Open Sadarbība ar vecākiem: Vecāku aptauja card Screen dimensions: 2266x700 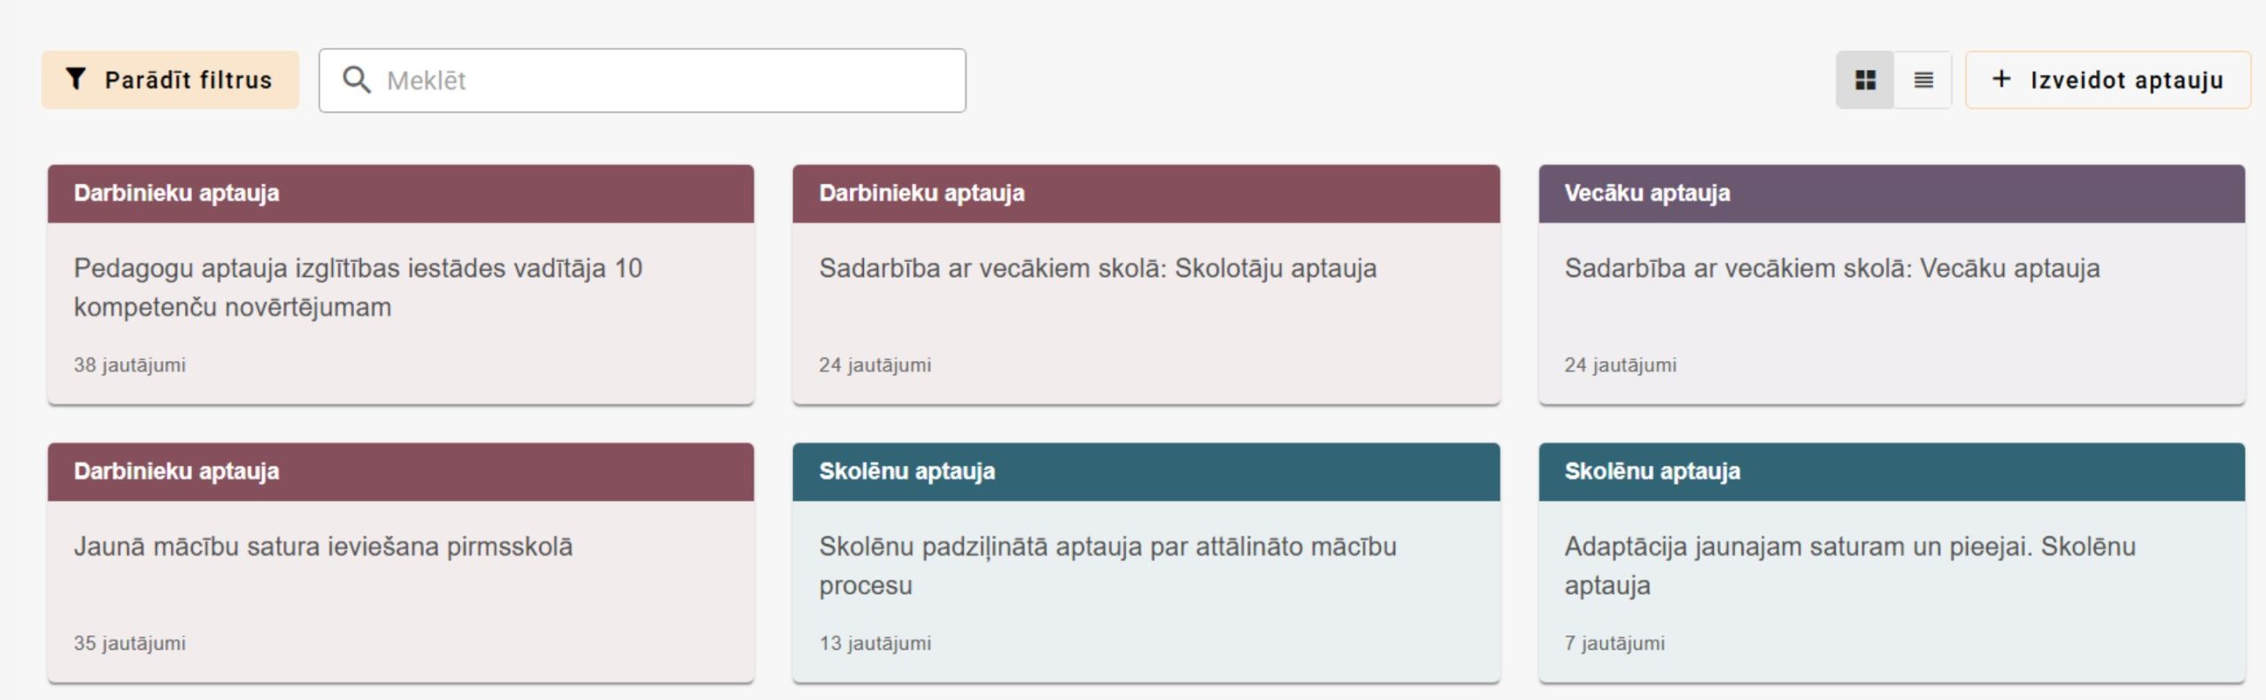tap(1831, 269)
